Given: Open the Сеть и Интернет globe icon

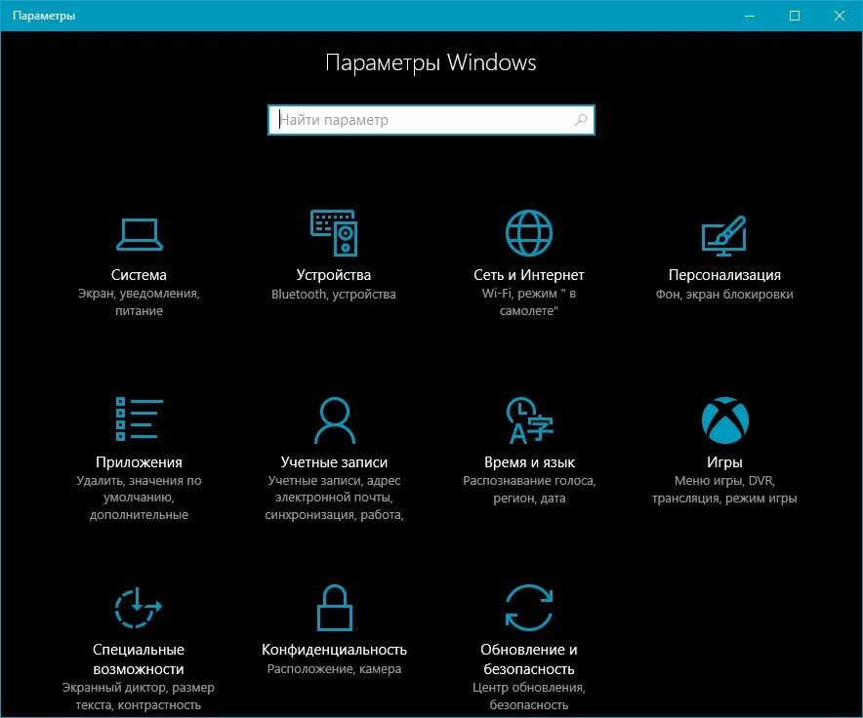Looking at the screenshot, I should coord(529,233).
